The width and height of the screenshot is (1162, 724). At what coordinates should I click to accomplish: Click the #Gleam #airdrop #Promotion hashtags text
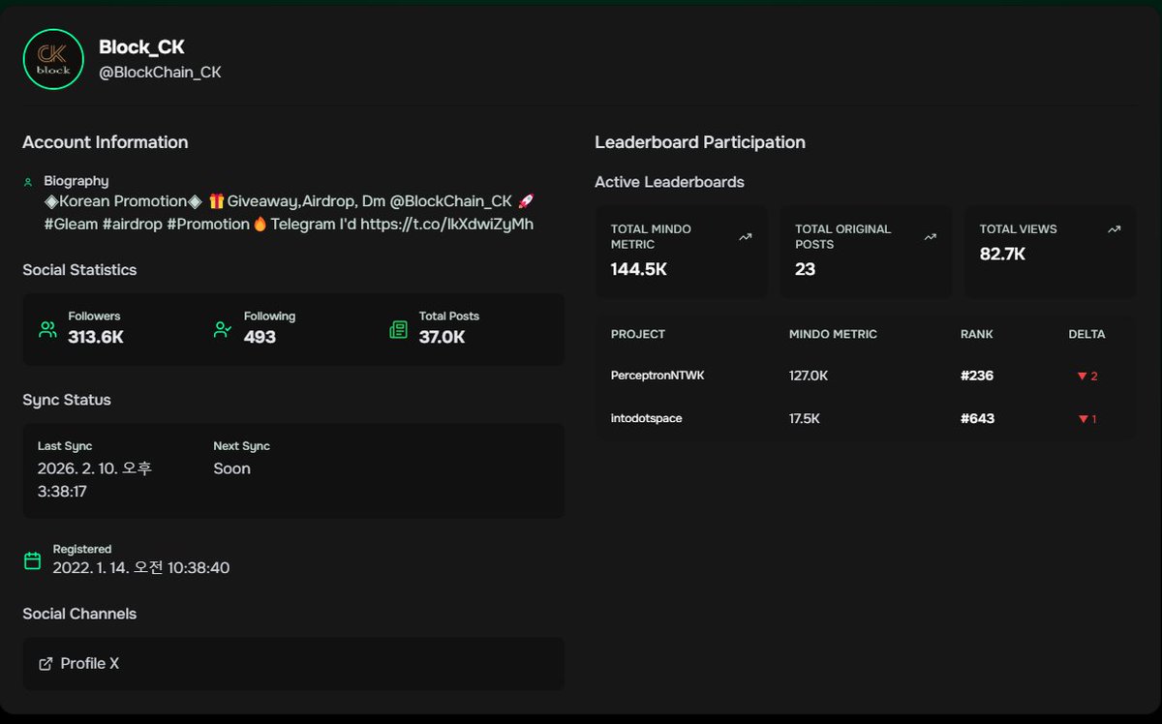(146, 225)
